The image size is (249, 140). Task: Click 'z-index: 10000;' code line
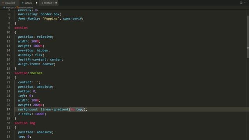click(x=32, y=114)
